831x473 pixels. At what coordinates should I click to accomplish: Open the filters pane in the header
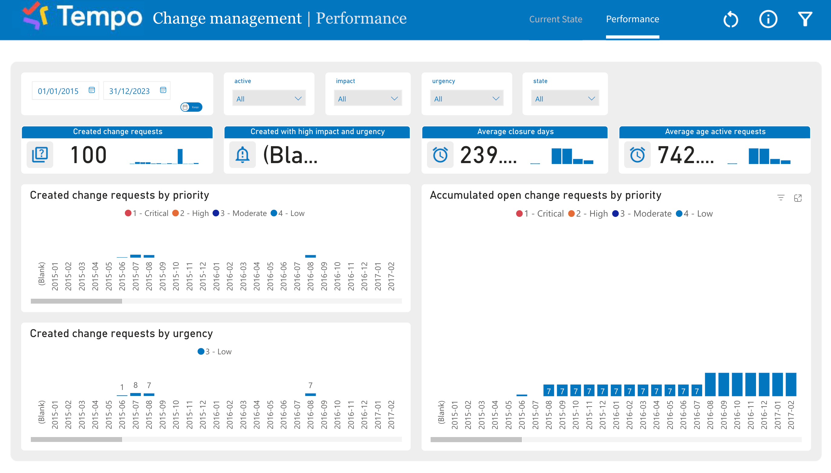pos(805,19)
